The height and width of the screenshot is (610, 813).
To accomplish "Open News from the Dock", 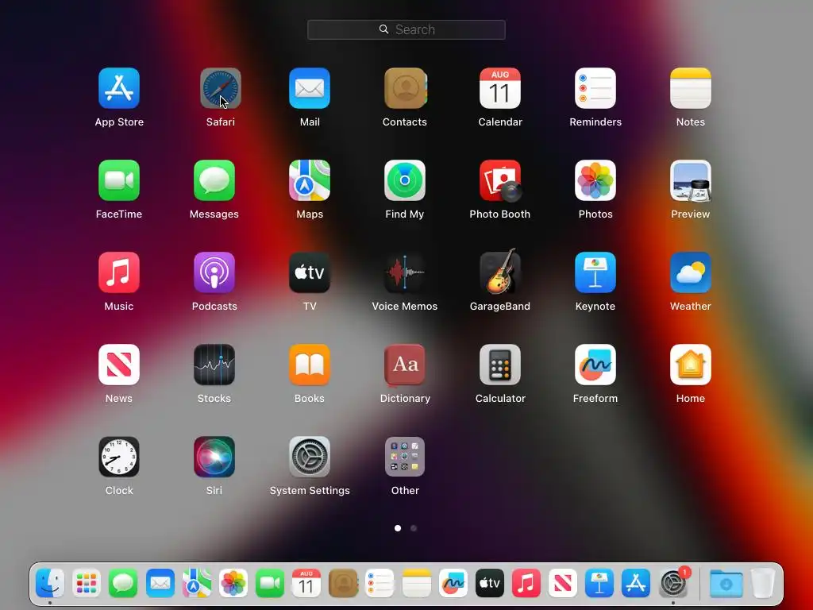I will click(563, 584).
